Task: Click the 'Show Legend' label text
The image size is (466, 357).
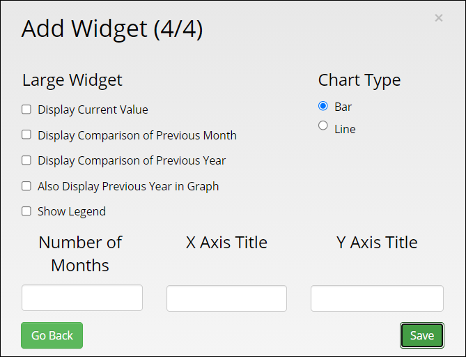Action: coord(72,211)
